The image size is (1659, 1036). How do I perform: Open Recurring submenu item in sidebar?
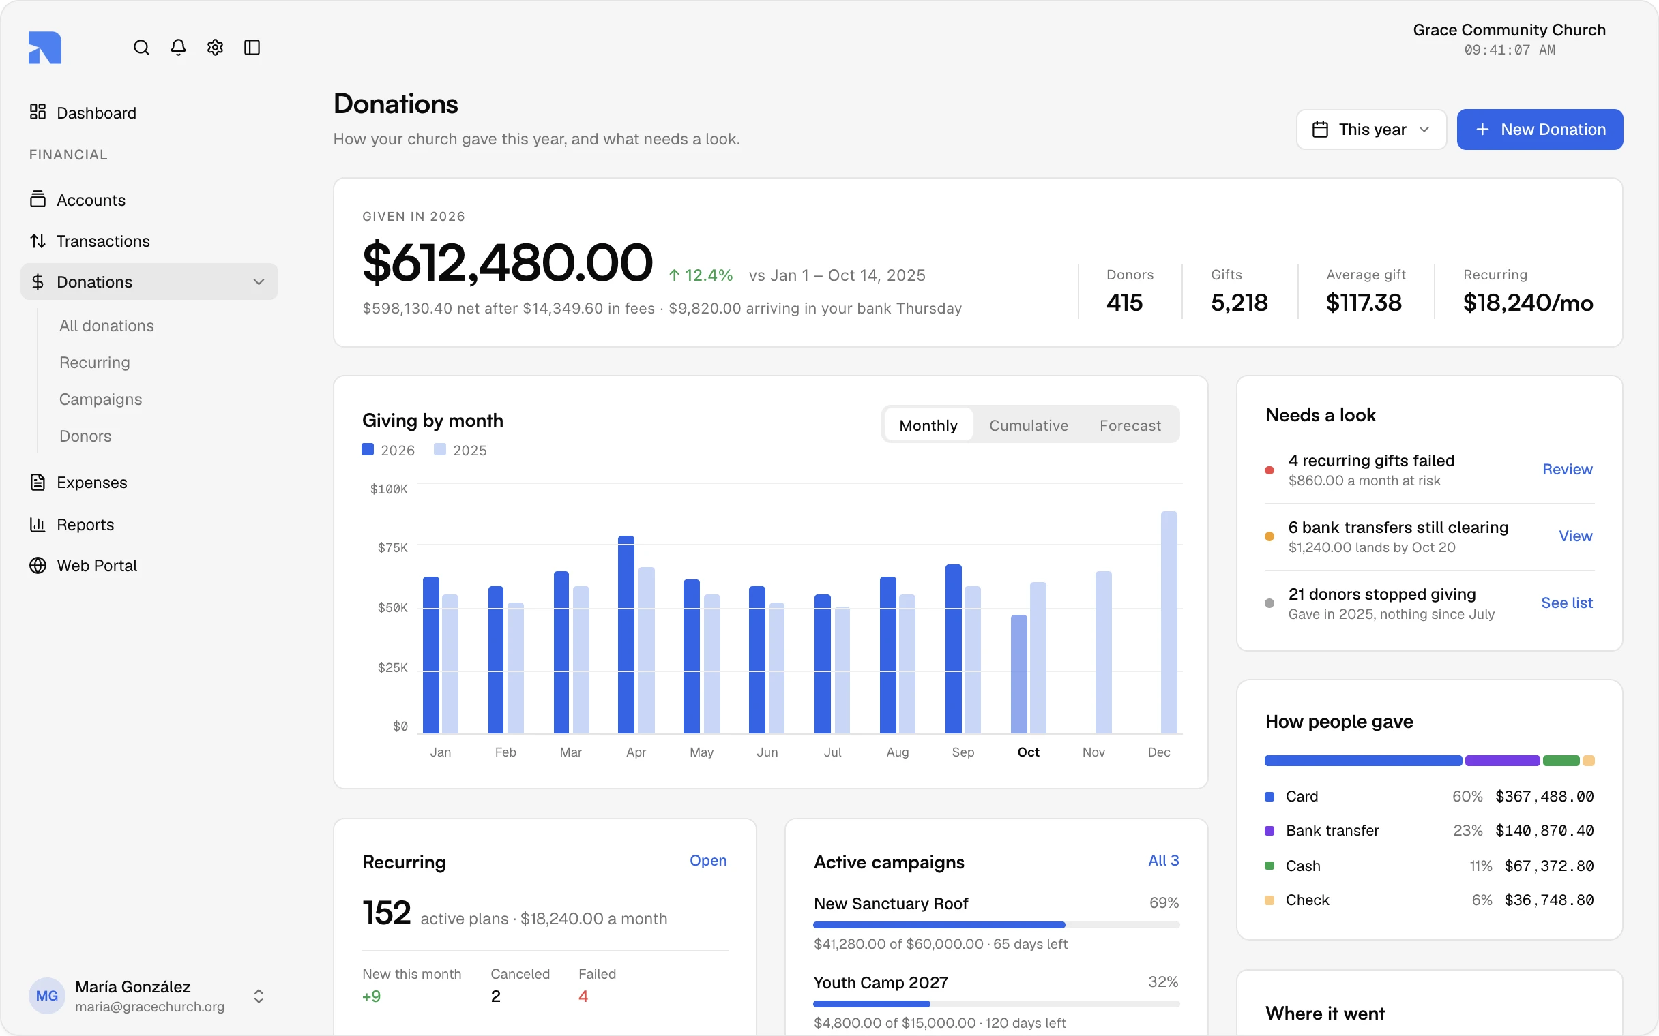[95, 363]
